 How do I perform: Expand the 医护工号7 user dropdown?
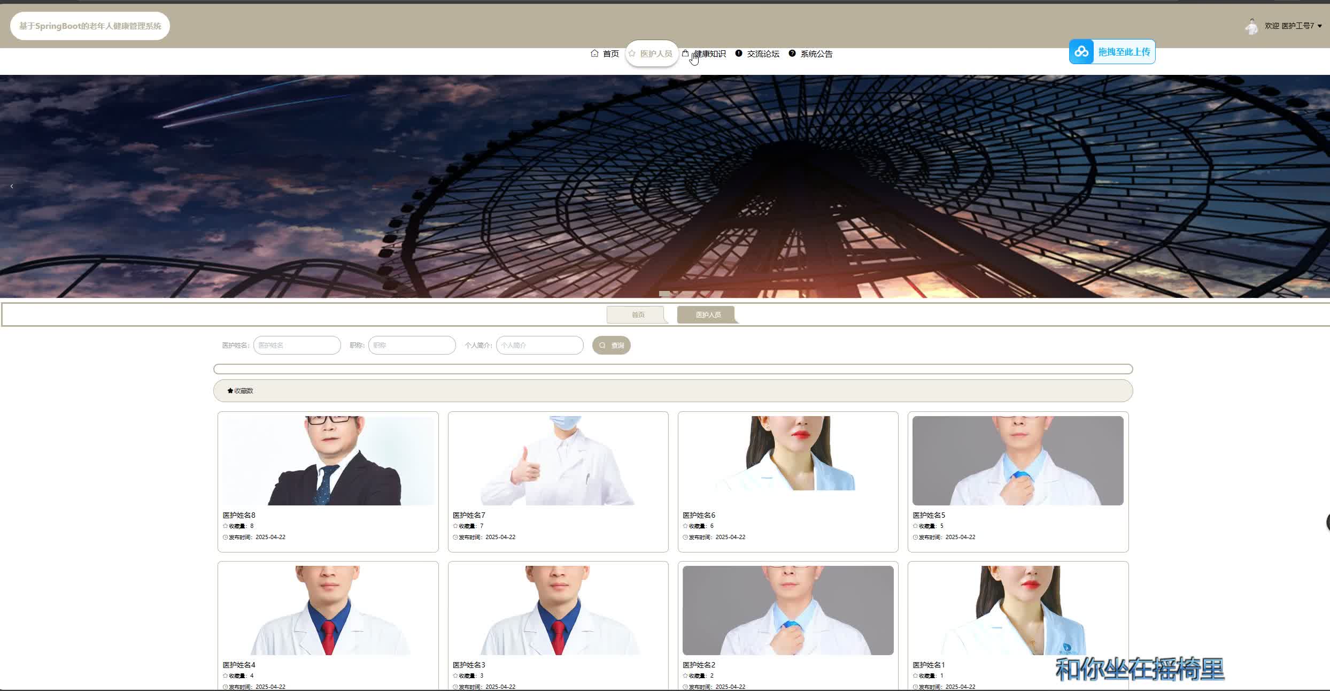1319,26
